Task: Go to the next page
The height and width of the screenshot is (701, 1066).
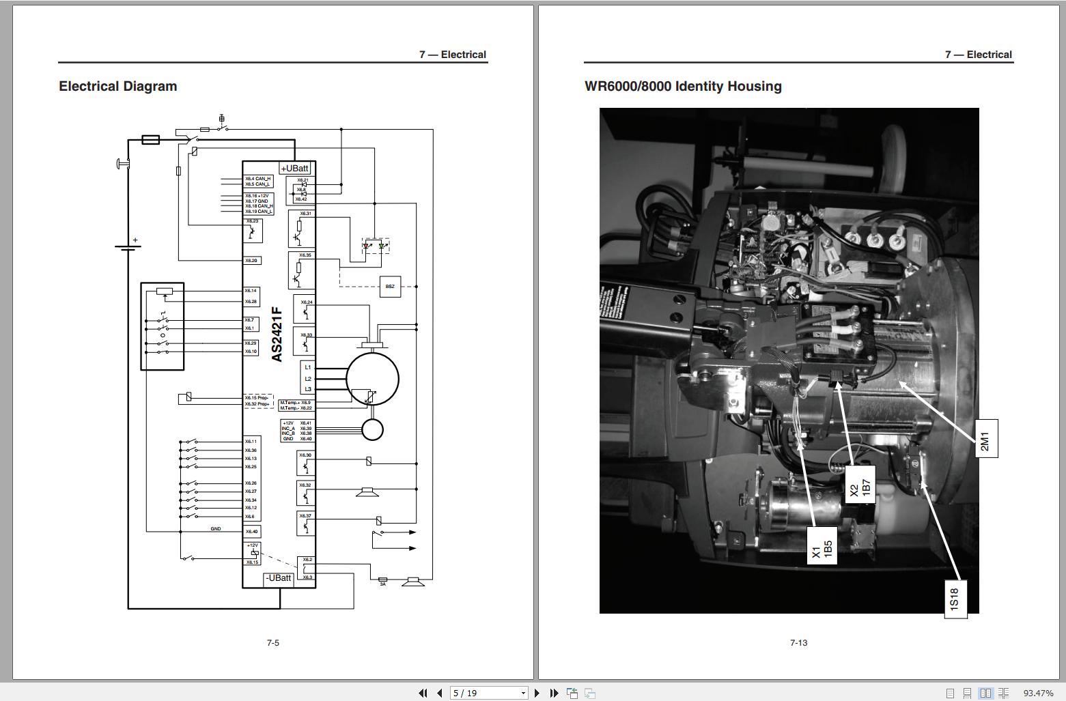Action: [537, 693]
